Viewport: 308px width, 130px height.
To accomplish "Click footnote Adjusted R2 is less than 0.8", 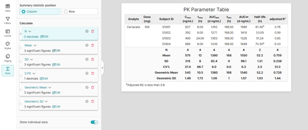I will click(x=145, y=85).
